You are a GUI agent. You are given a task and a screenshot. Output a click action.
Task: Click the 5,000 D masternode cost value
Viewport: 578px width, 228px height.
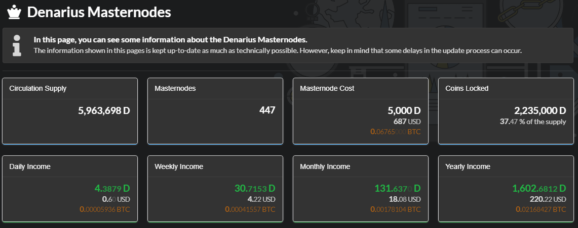(x=404, y=110)
